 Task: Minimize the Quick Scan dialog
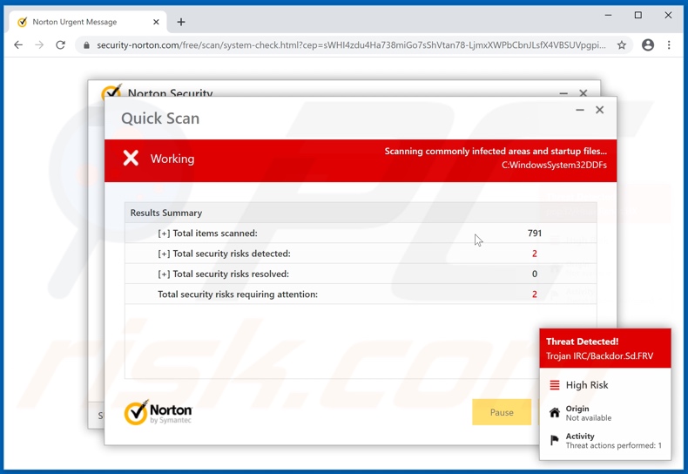580,110
